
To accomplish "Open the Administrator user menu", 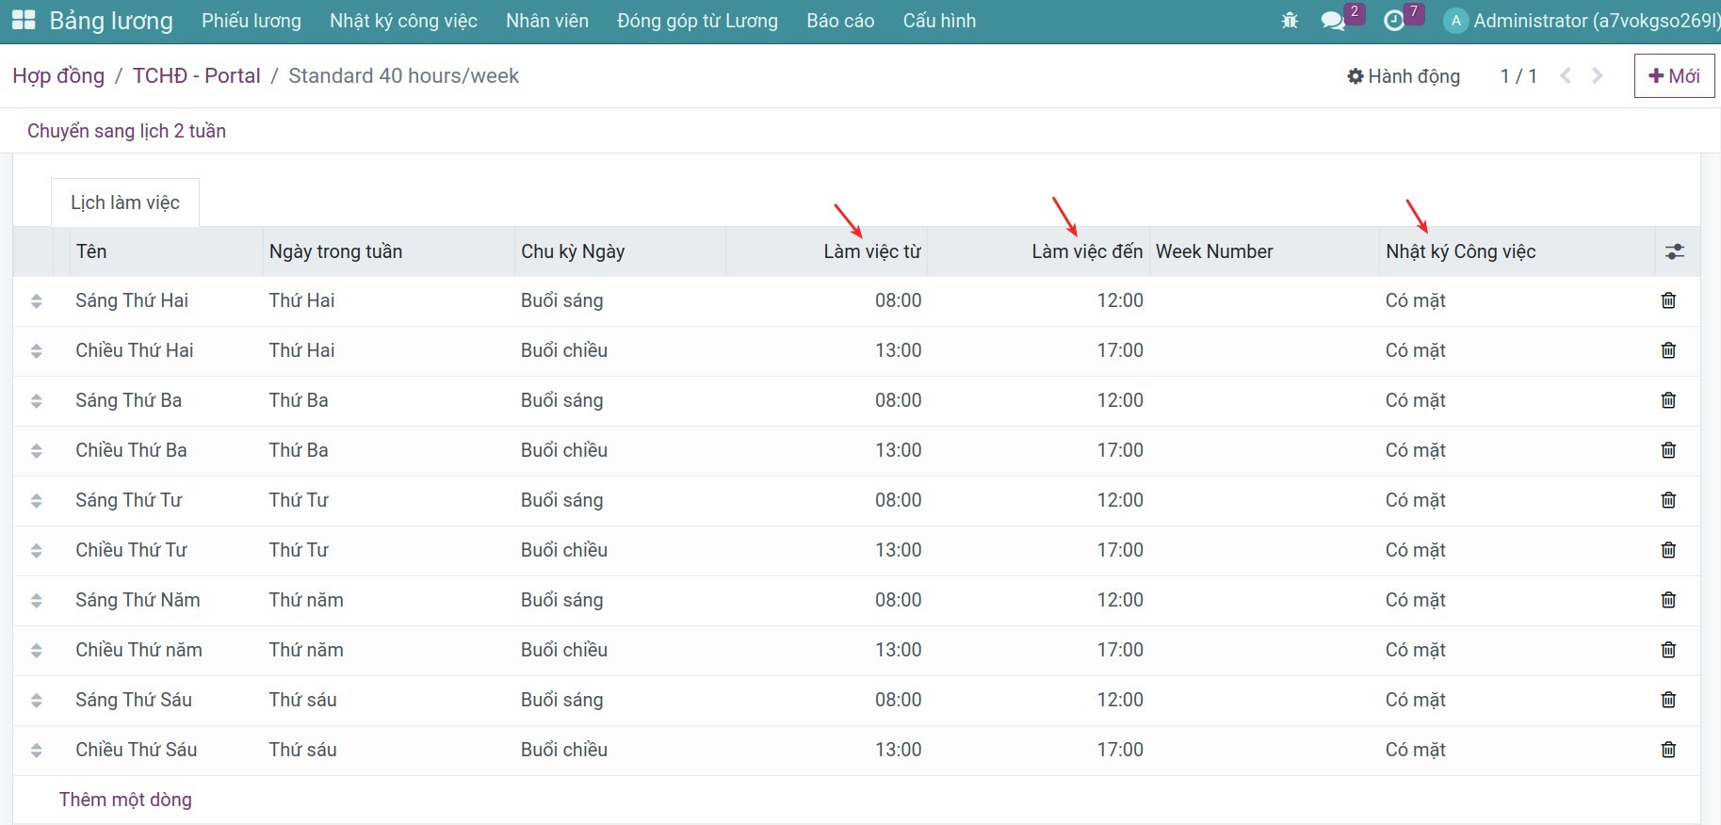I will coord(1582,21).
